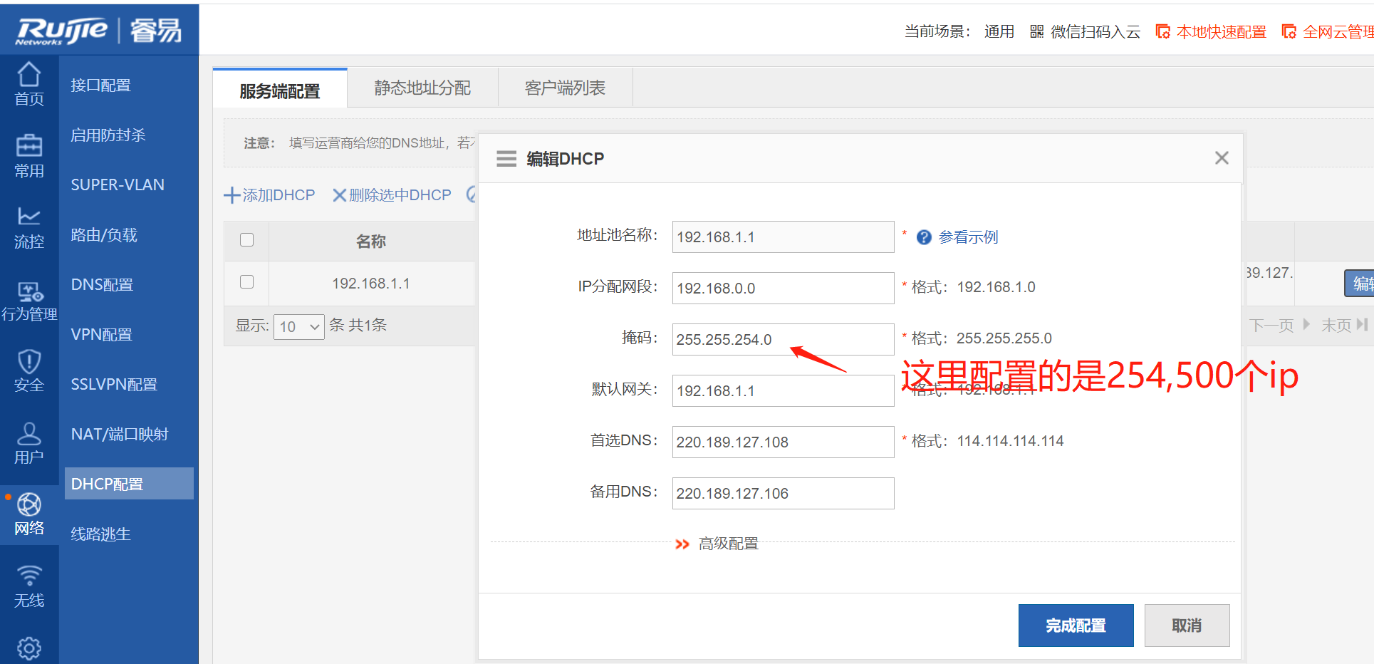Image resolution: width=1374 pixels, height=664 pixels.
Task: Select 线路逃生 menu item
Action: click(100, 534)
